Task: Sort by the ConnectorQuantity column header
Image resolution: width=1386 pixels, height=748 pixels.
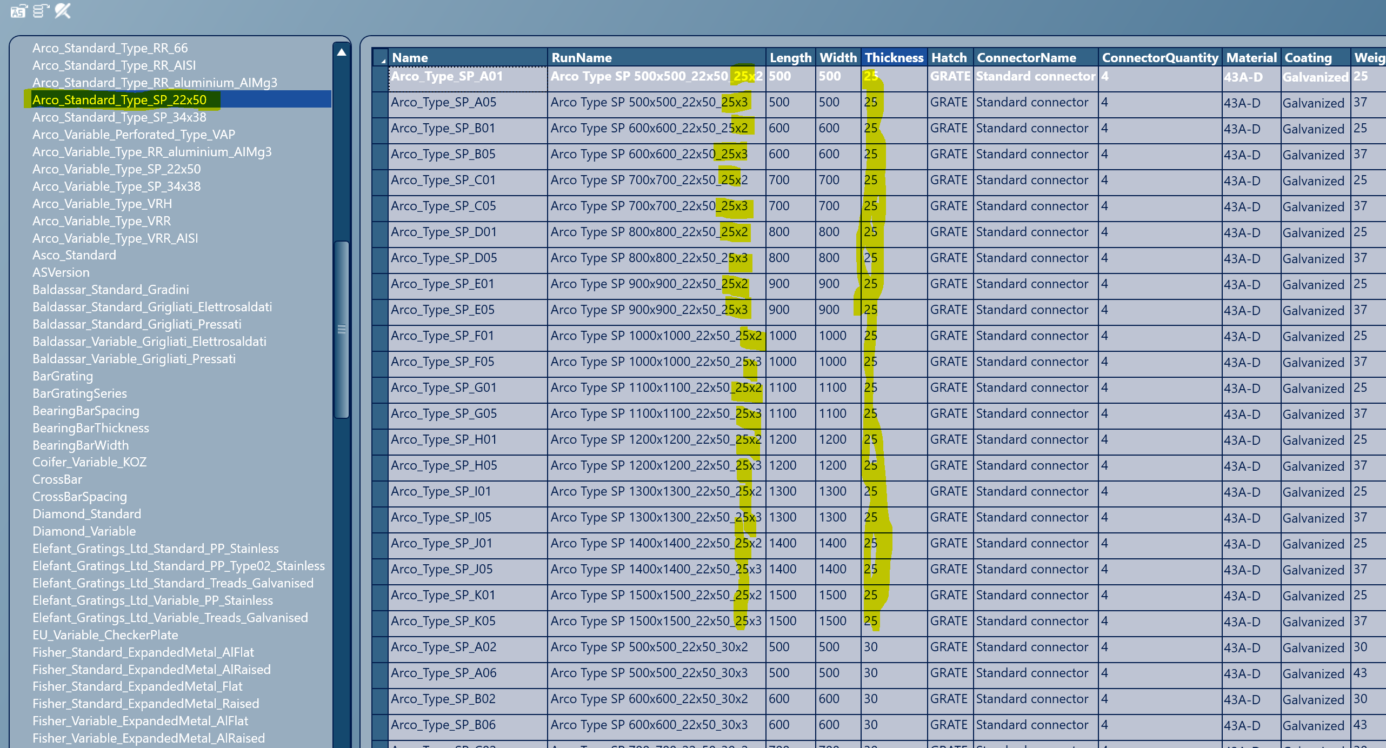Action: click(x=1160, y=58)
